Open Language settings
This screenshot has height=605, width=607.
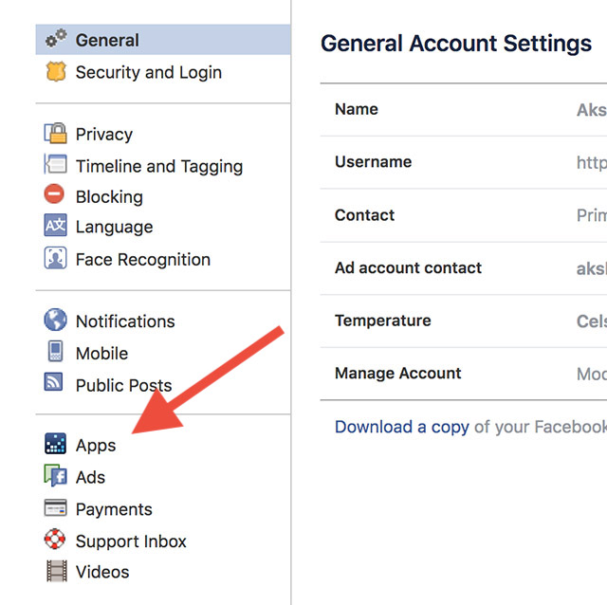114,228
